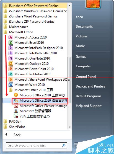Launch Microsoft Access 2010 icon
Viewport: 114px width, 154px height.
coord(11,37)
